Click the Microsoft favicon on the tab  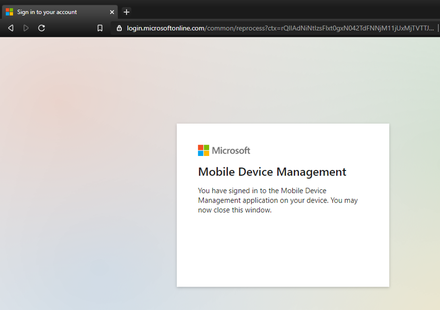pyautogui.click(x=9, y=12)
